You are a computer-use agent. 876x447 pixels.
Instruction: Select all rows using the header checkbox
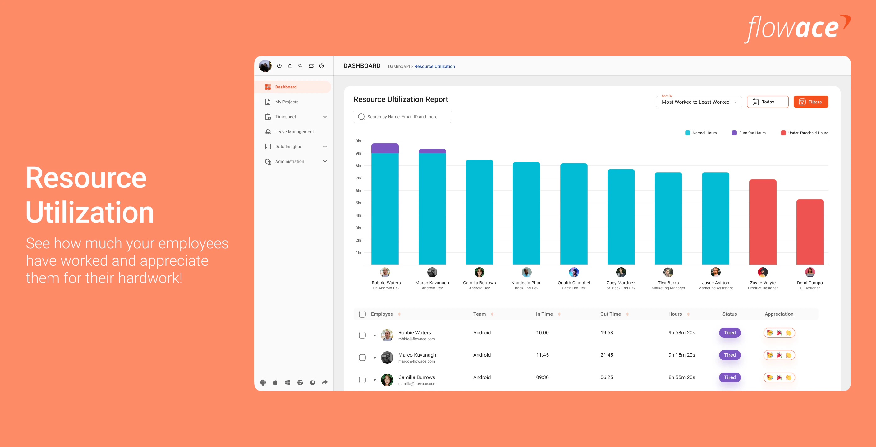tap(362, 314)
